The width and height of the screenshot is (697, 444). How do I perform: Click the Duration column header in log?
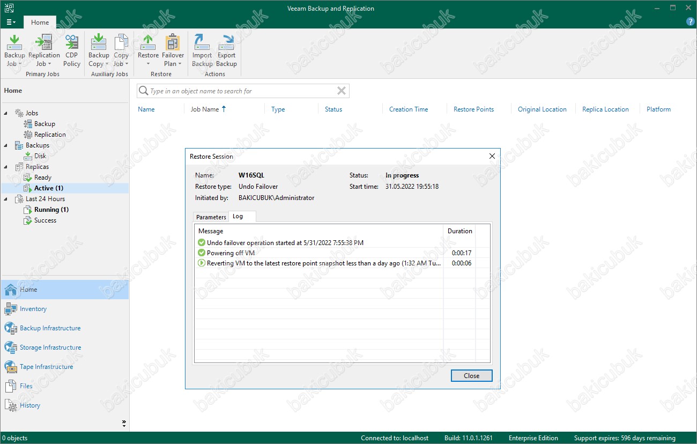459,231
